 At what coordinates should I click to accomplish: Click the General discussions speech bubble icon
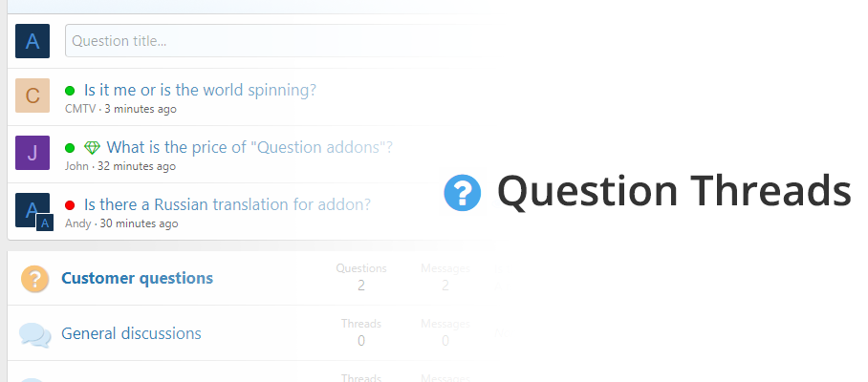pyautogui.click(x=34, y=334)
